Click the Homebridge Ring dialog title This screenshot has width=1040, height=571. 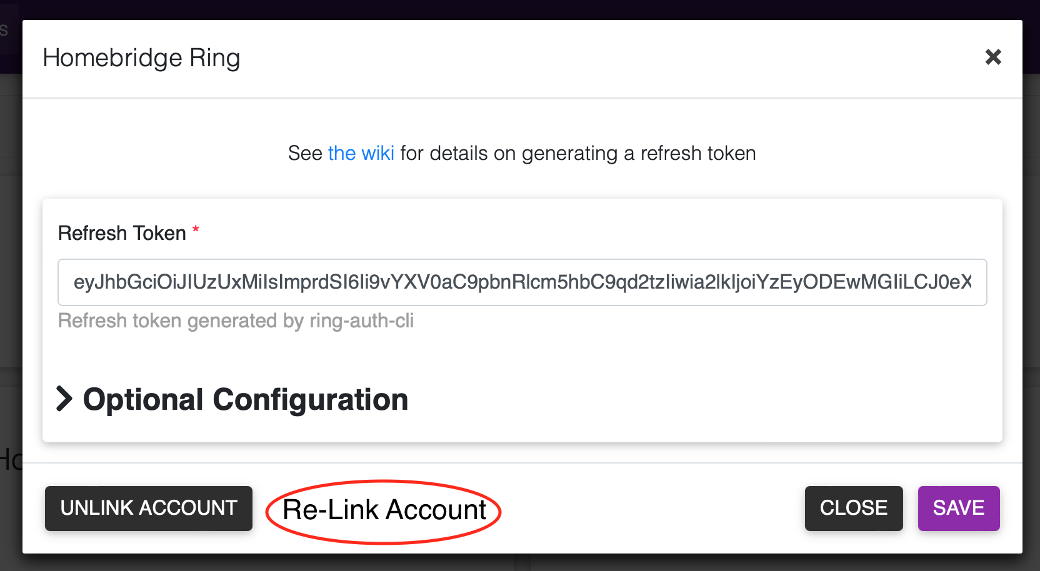[141, 57]
